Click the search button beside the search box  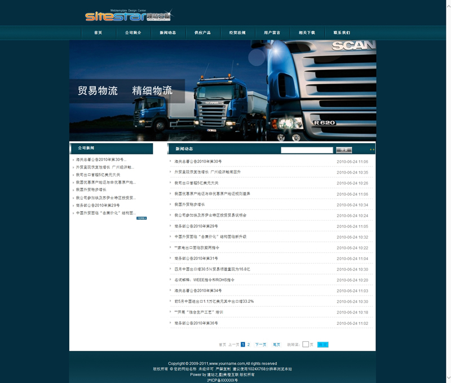344,150
